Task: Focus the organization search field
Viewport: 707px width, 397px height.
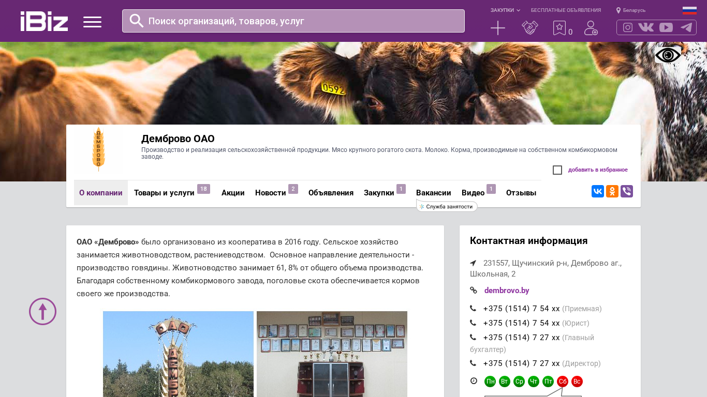Action: [x=293, y=21]
